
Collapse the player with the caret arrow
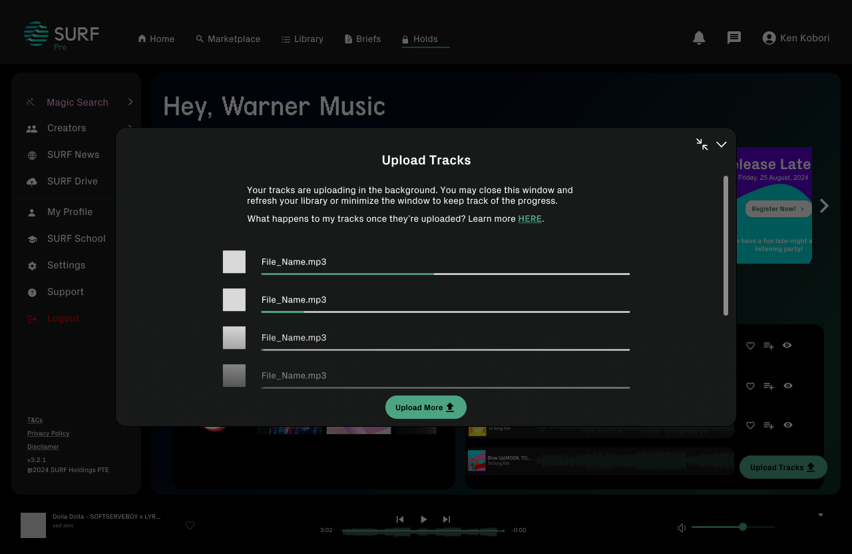coord(821,515)
